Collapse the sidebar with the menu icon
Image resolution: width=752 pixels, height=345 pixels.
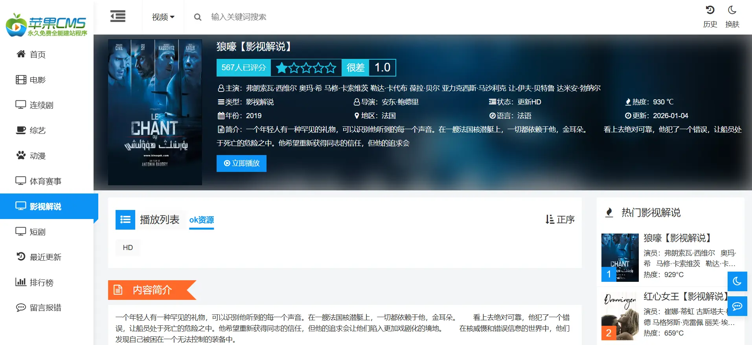tap(118, 16)
